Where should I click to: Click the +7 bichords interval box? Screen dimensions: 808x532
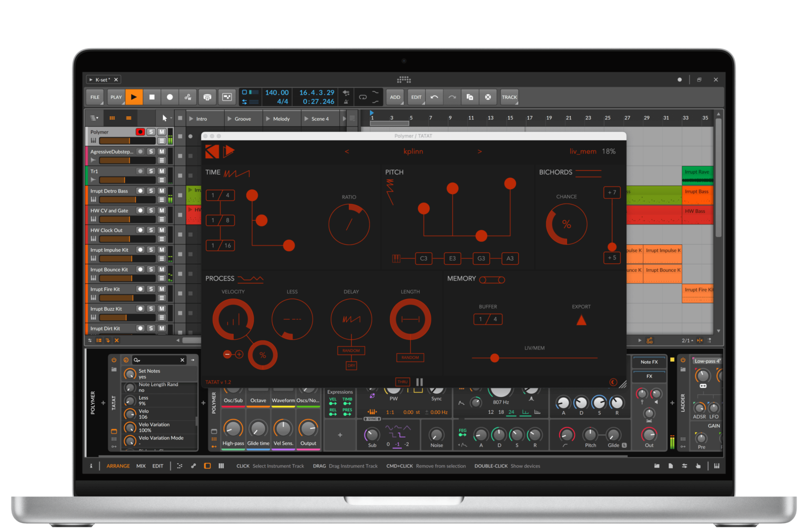coord(612,192)
